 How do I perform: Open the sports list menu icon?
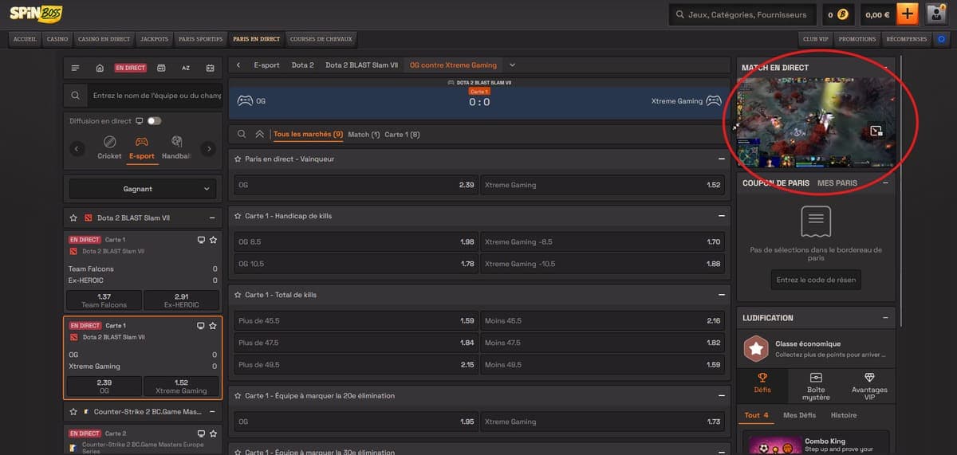coord(75,68)
